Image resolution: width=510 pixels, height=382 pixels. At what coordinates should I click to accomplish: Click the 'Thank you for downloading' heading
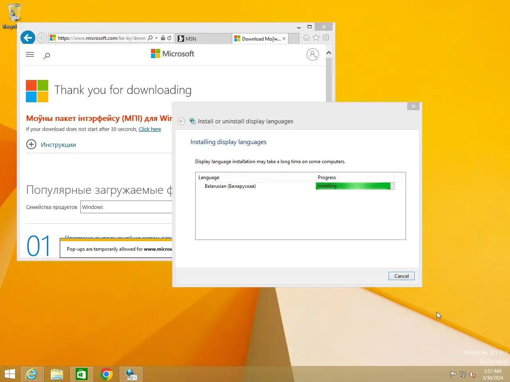[x=123, y=90]
